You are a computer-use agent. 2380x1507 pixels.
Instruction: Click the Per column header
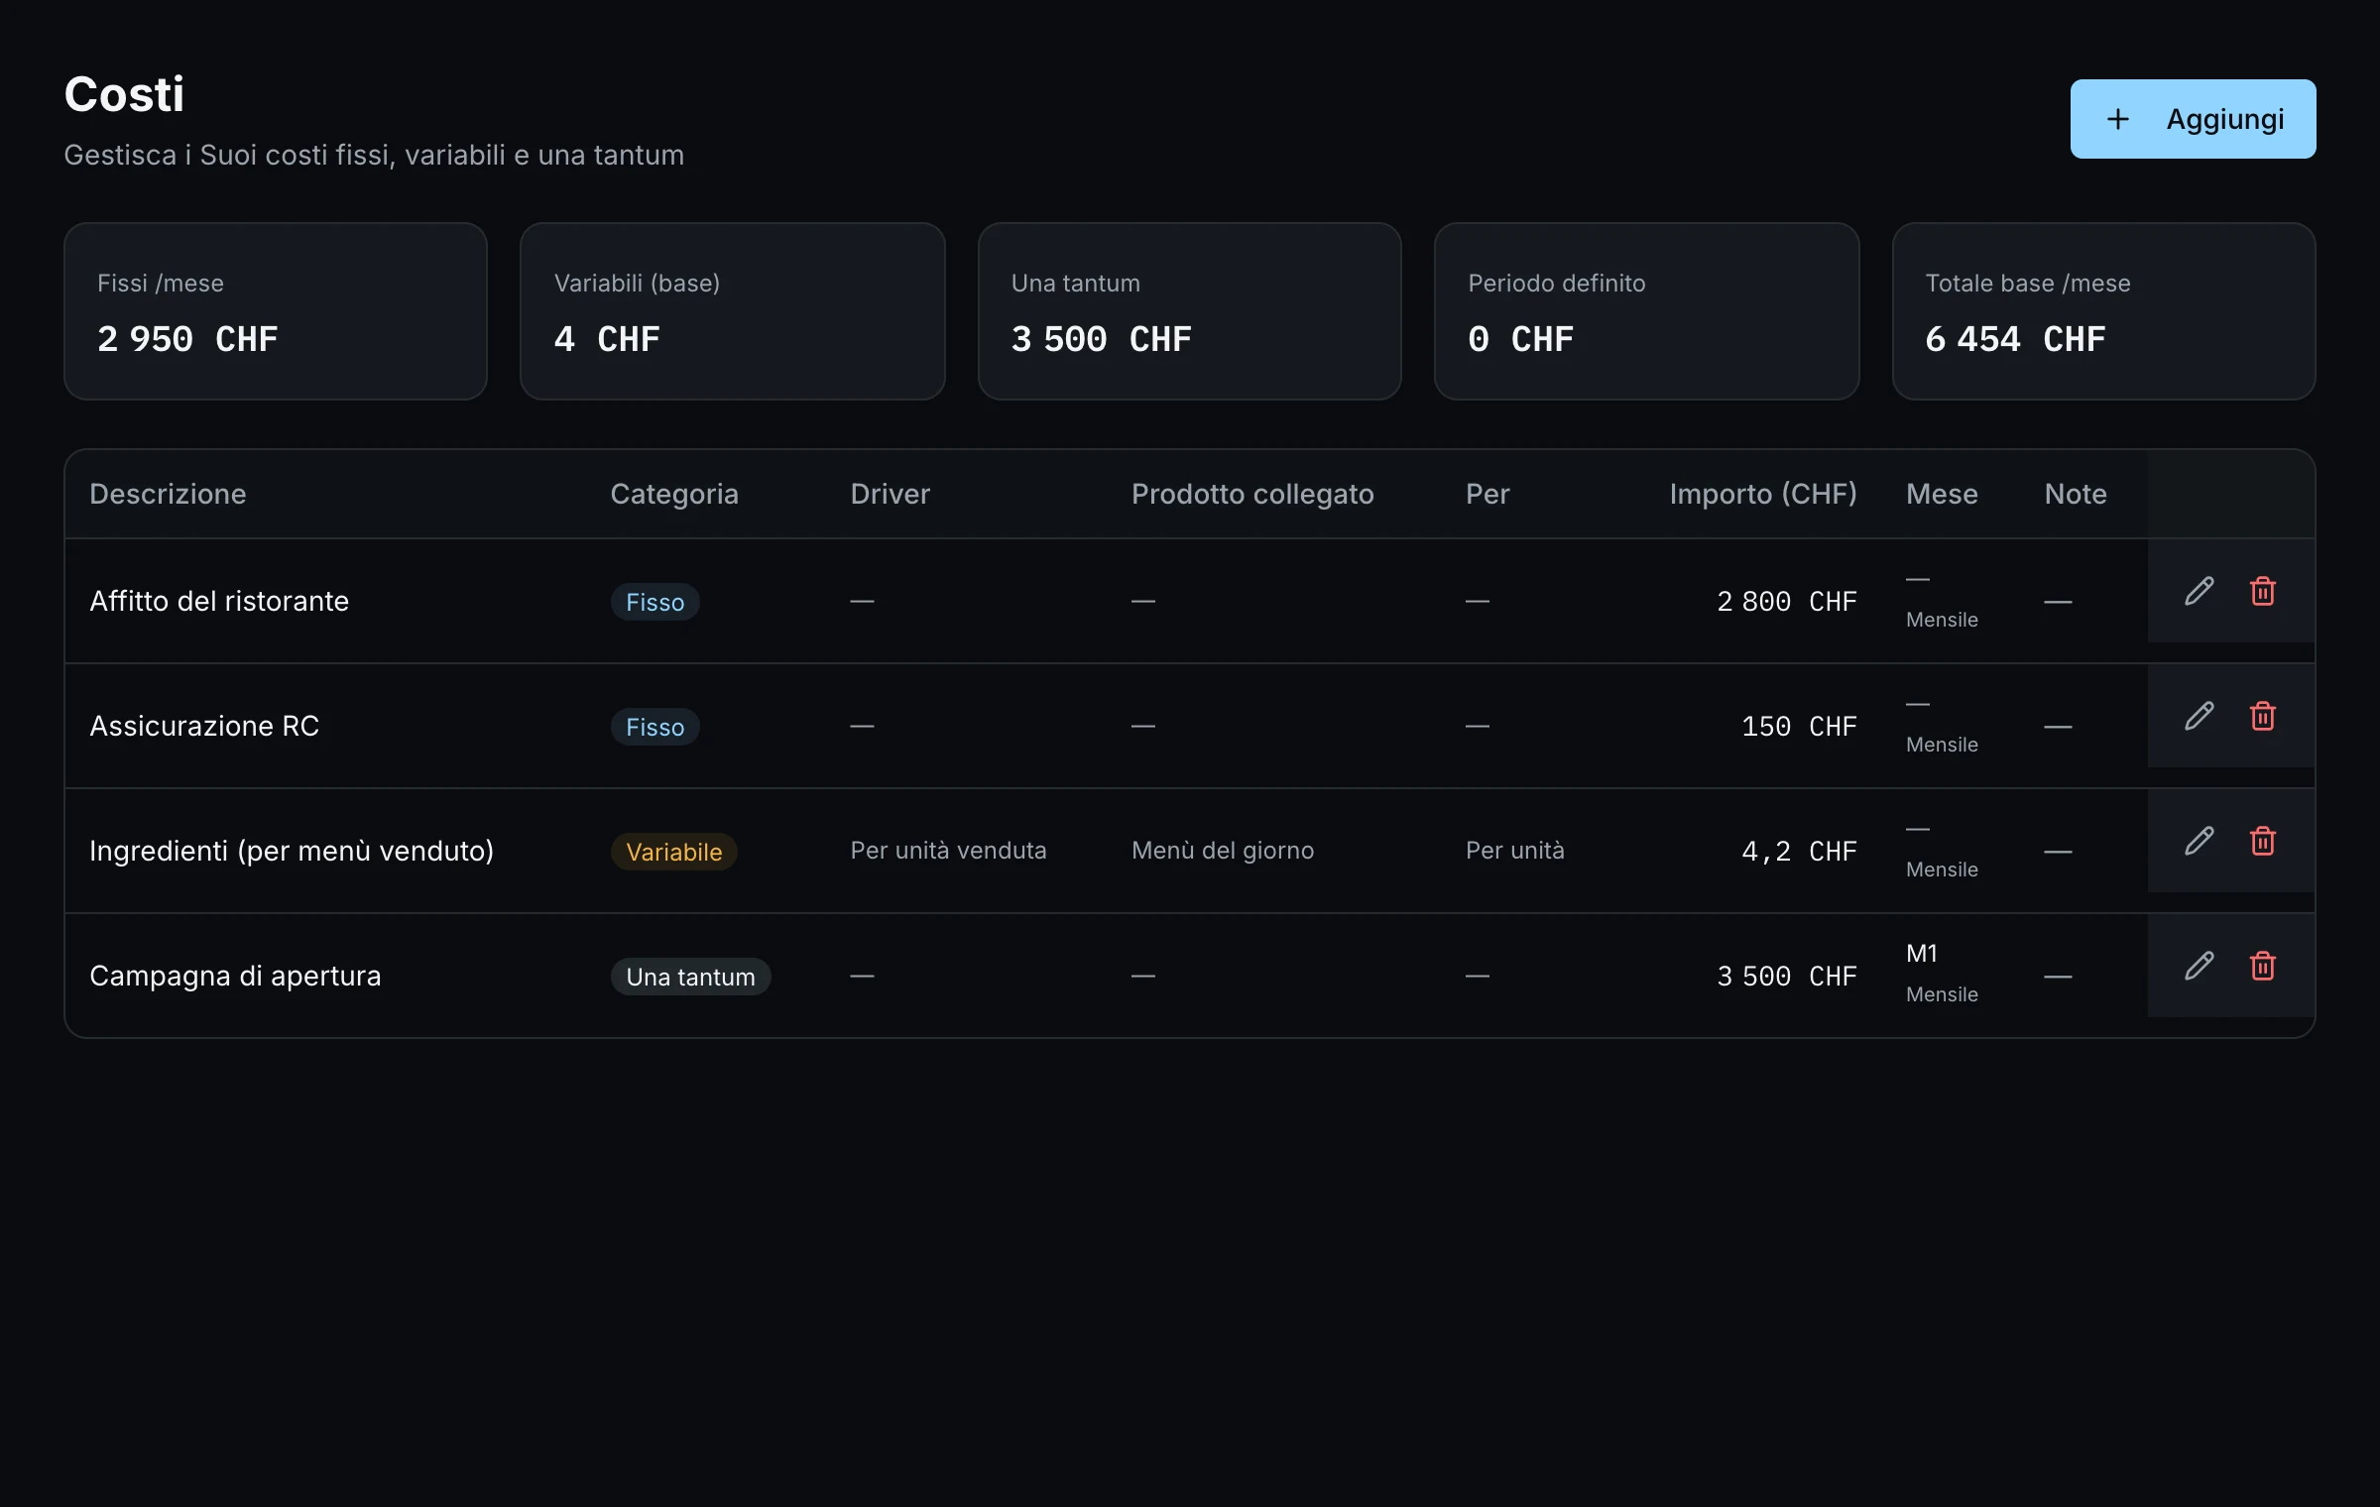coord(1487,494)
